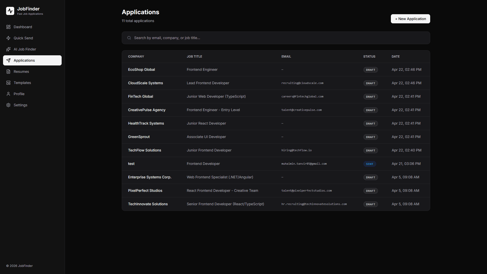
Task: Click email talent@pixelperfectstudios.com
Action: pyautogui.click(x=307, y=191)
